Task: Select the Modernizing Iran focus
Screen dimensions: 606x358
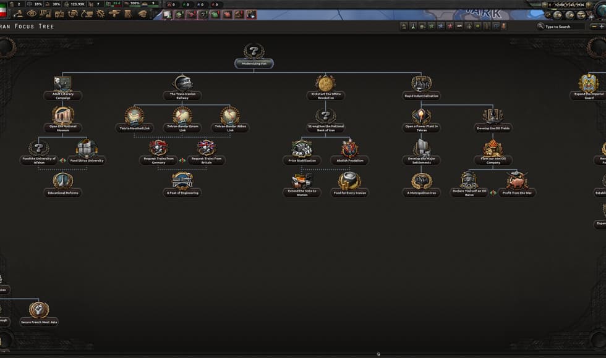Action: [254, 56]
